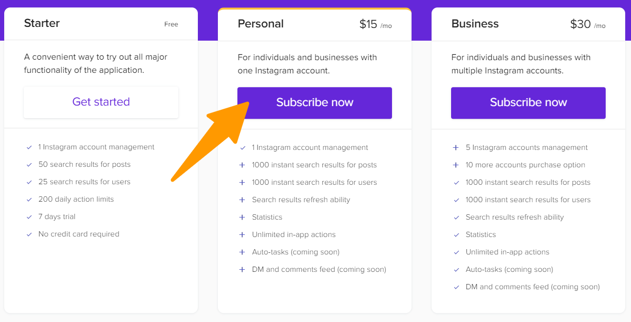The image size is (631, 322).
Task: Click checkmark beside 200 daily action limits
Action: click(x=29, y=200)
